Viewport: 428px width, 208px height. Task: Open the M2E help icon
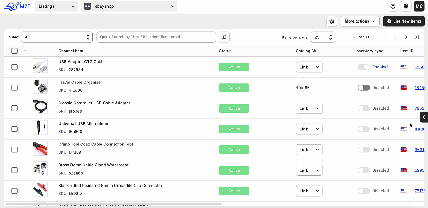[393, 6]
